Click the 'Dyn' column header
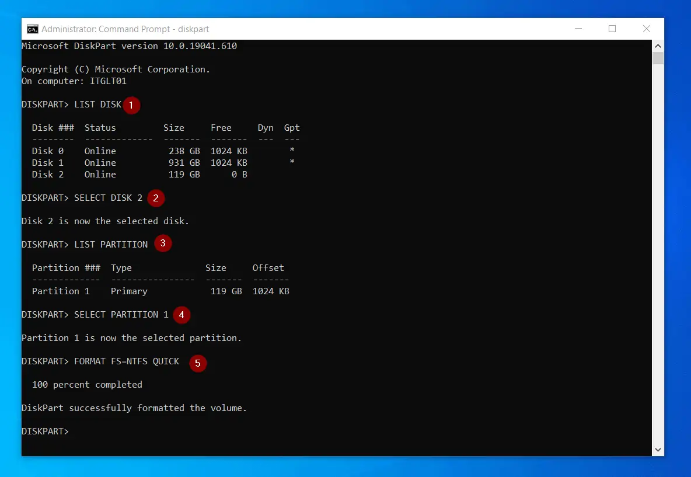 (x=266, y=128)
